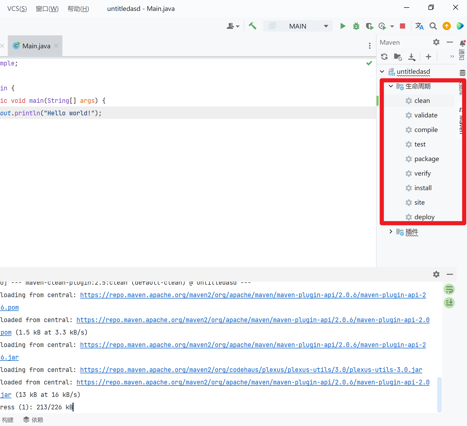467x426 pixels.
Task: Open editor tabs more options menu
Action: point(369,46)
